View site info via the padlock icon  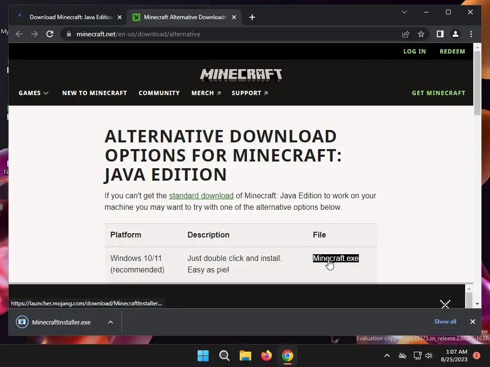tap(69, 34)
